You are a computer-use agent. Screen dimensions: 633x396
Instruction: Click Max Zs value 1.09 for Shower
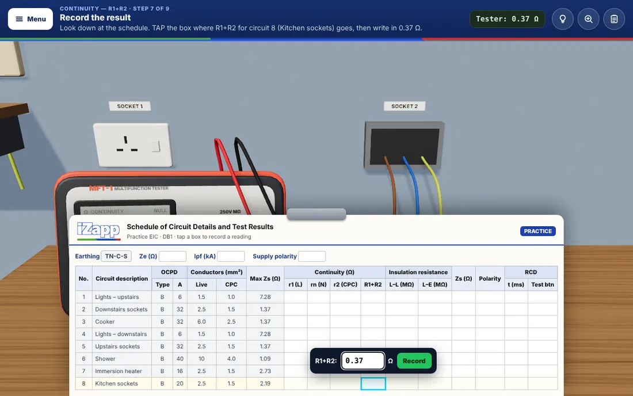(x=265, y=359)
